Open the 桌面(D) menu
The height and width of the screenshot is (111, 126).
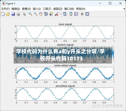(x=58, y=9)
